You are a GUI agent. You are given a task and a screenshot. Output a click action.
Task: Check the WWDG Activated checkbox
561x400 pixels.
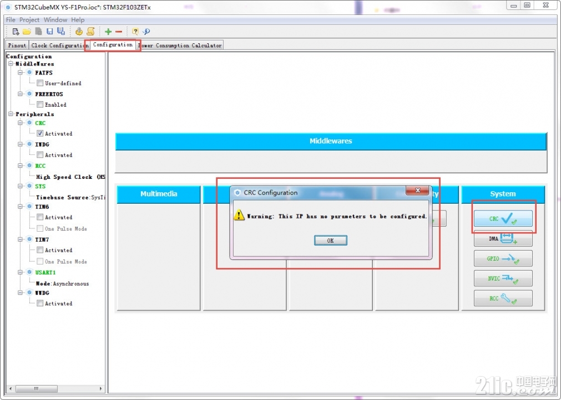pos(40,304)
